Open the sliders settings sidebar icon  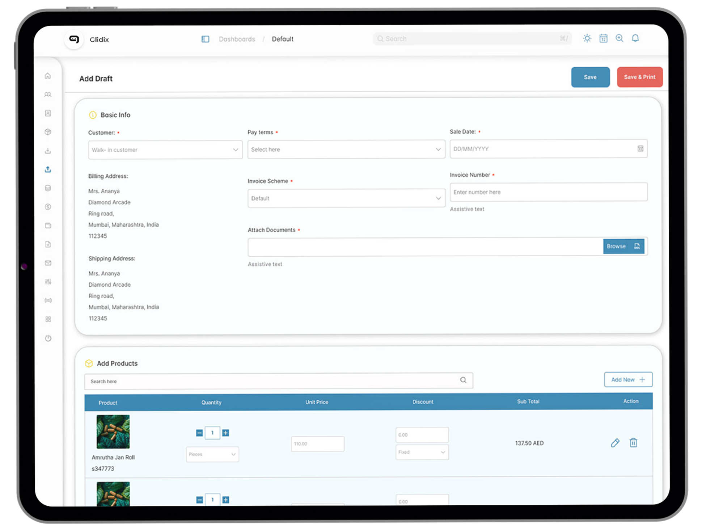coord(48,282)
